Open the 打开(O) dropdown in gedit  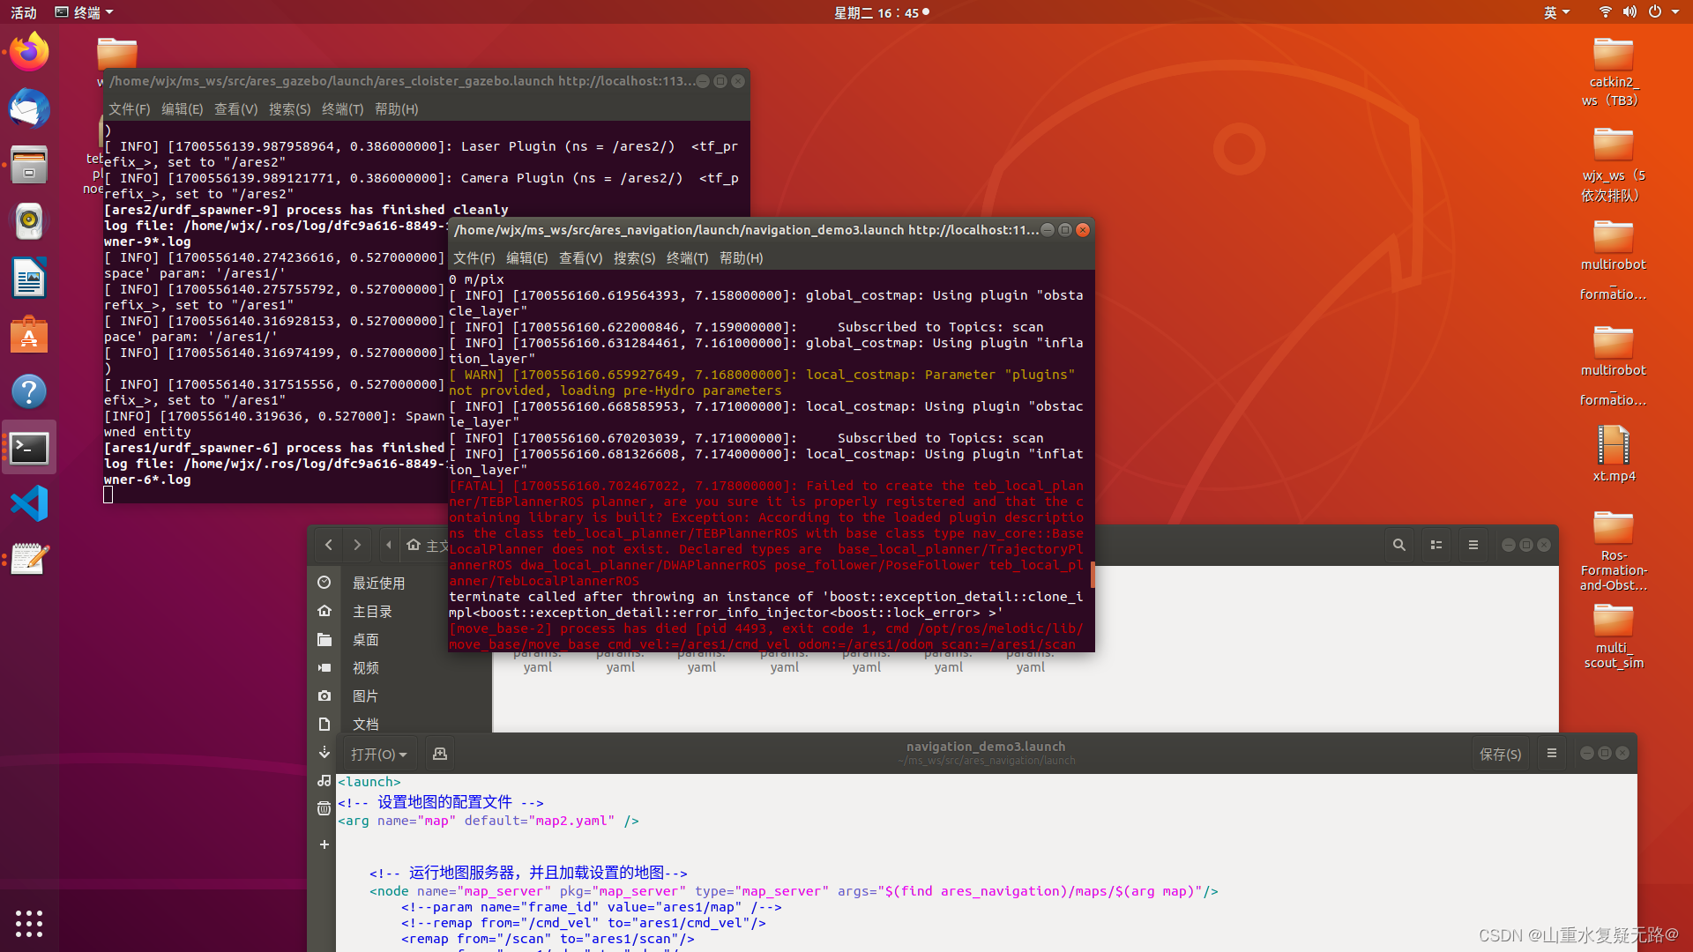pyautogui.click(x=378, y=754)
